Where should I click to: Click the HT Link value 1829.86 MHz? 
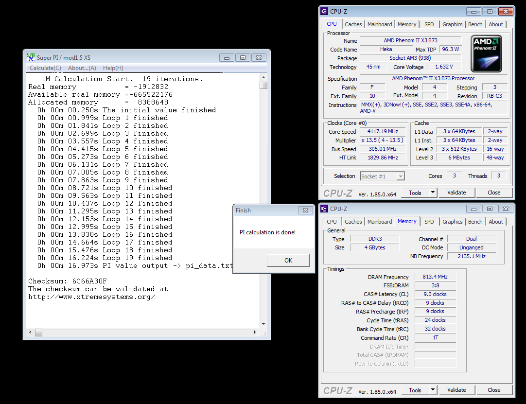tap(383, 158)
